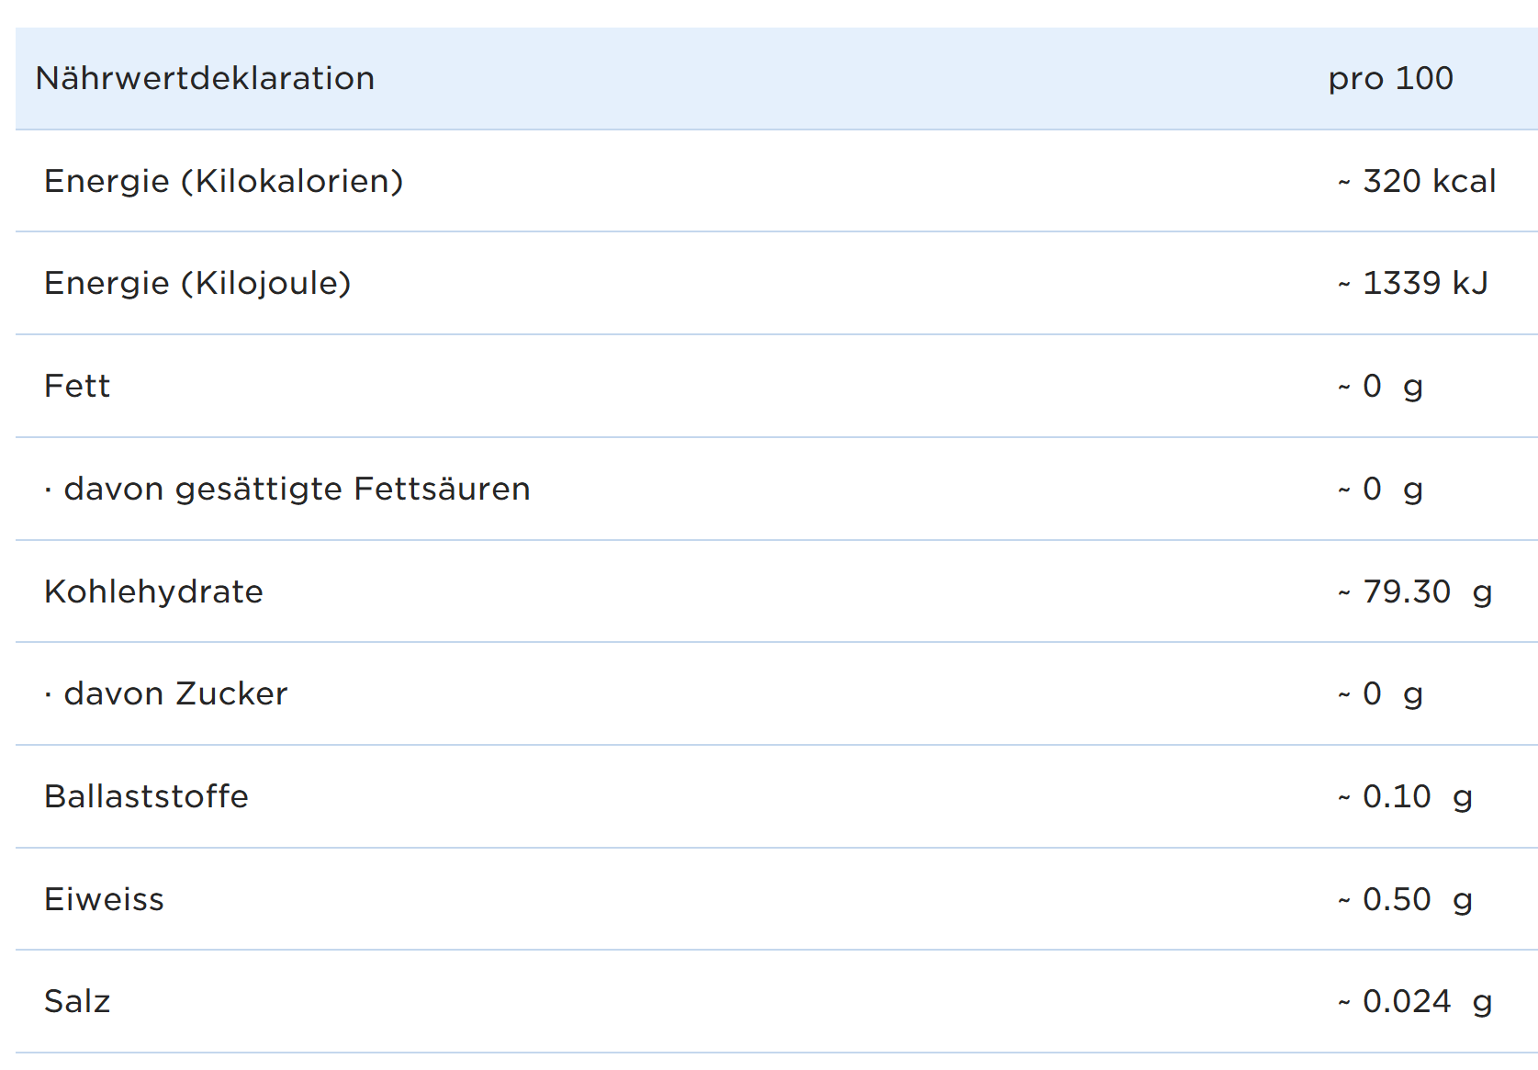Screen dimensions: 1538x1070
Task: Select the Kohlehydrate row label
Action: coord(153,592)
